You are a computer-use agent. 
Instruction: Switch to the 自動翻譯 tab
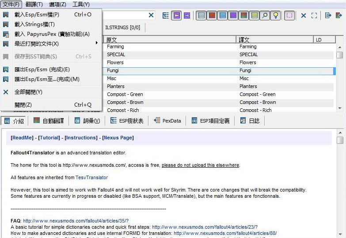coord(49,121)
